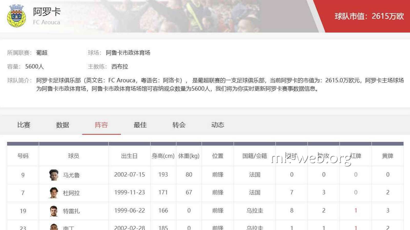
Task: Click the team title 阿罗卡
Action: tap(47, 12)
